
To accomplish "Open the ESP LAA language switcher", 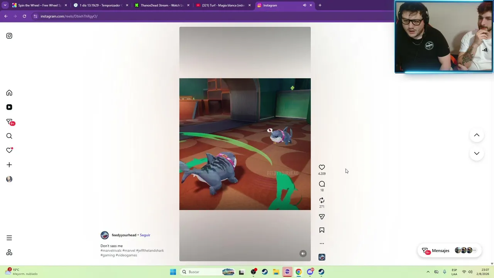I will 454,272.
